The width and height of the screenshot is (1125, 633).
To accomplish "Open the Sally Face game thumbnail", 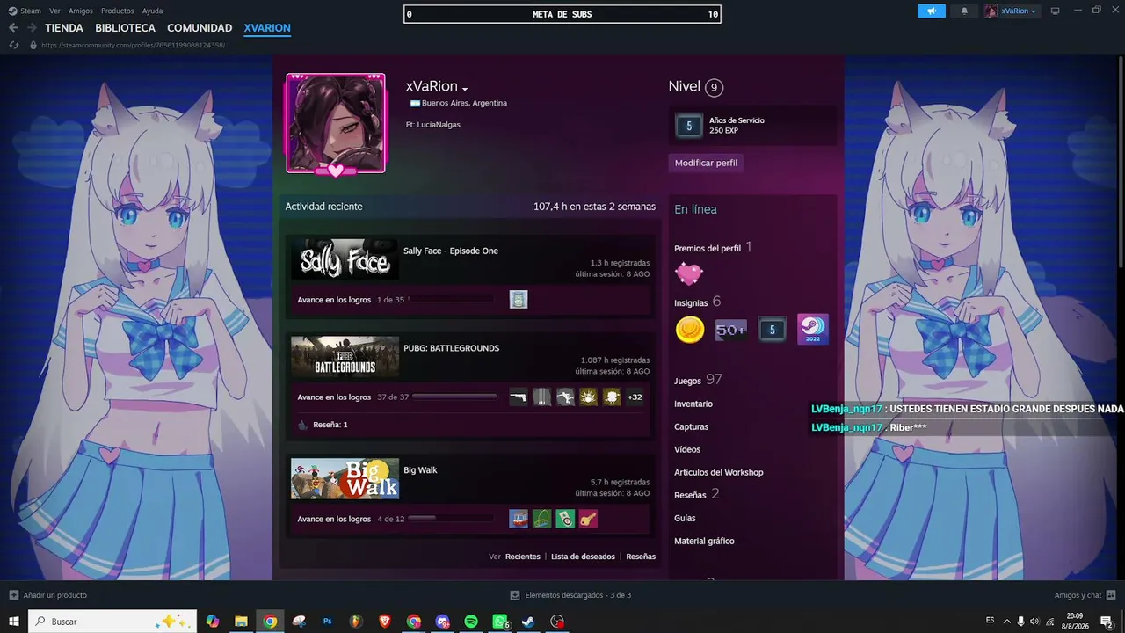I will pyautogui.click(x=345, y=259).
